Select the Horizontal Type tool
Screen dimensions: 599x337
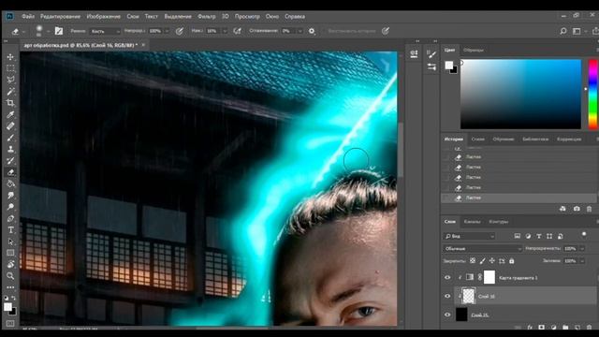(x=10, y=230)
